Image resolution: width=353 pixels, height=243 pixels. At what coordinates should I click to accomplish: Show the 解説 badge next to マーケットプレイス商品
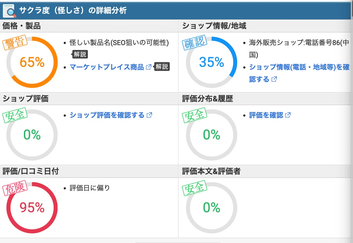pyautogui.click(x=162, y=67)
